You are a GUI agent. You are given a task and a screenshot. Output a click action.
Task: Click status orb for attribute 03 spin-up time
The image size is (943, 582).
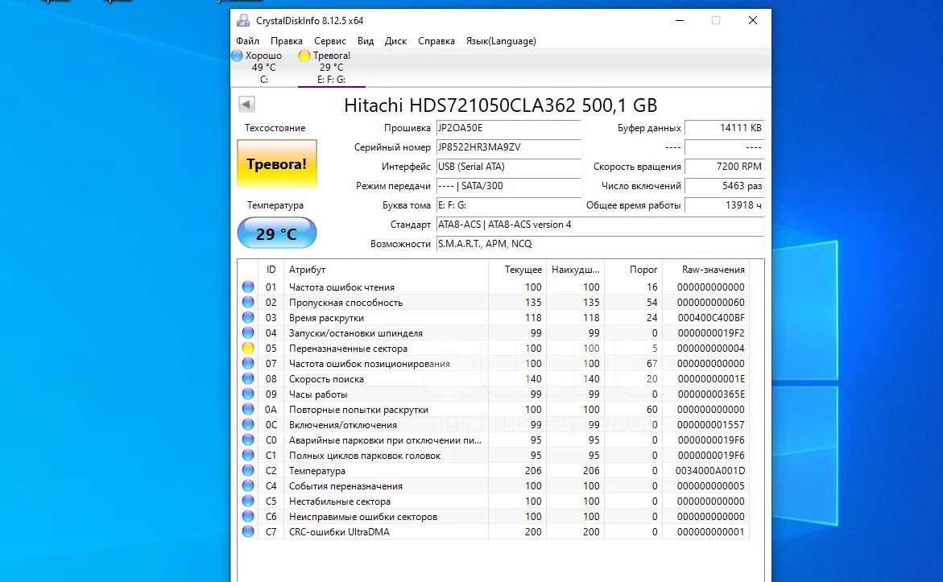pos(248,317)
